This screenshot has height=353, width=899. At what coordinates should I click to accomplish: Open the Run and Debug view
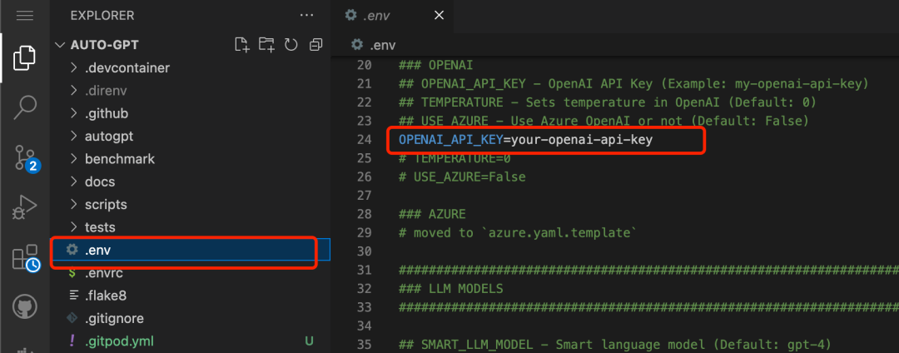(25, 207)
